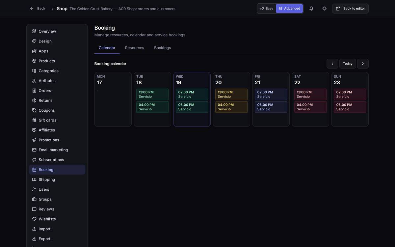The width and height of the screenshot is (395, 247).
Task: Open Wednesday 06:00 PM Servicio booking
Action: [192, 107]
